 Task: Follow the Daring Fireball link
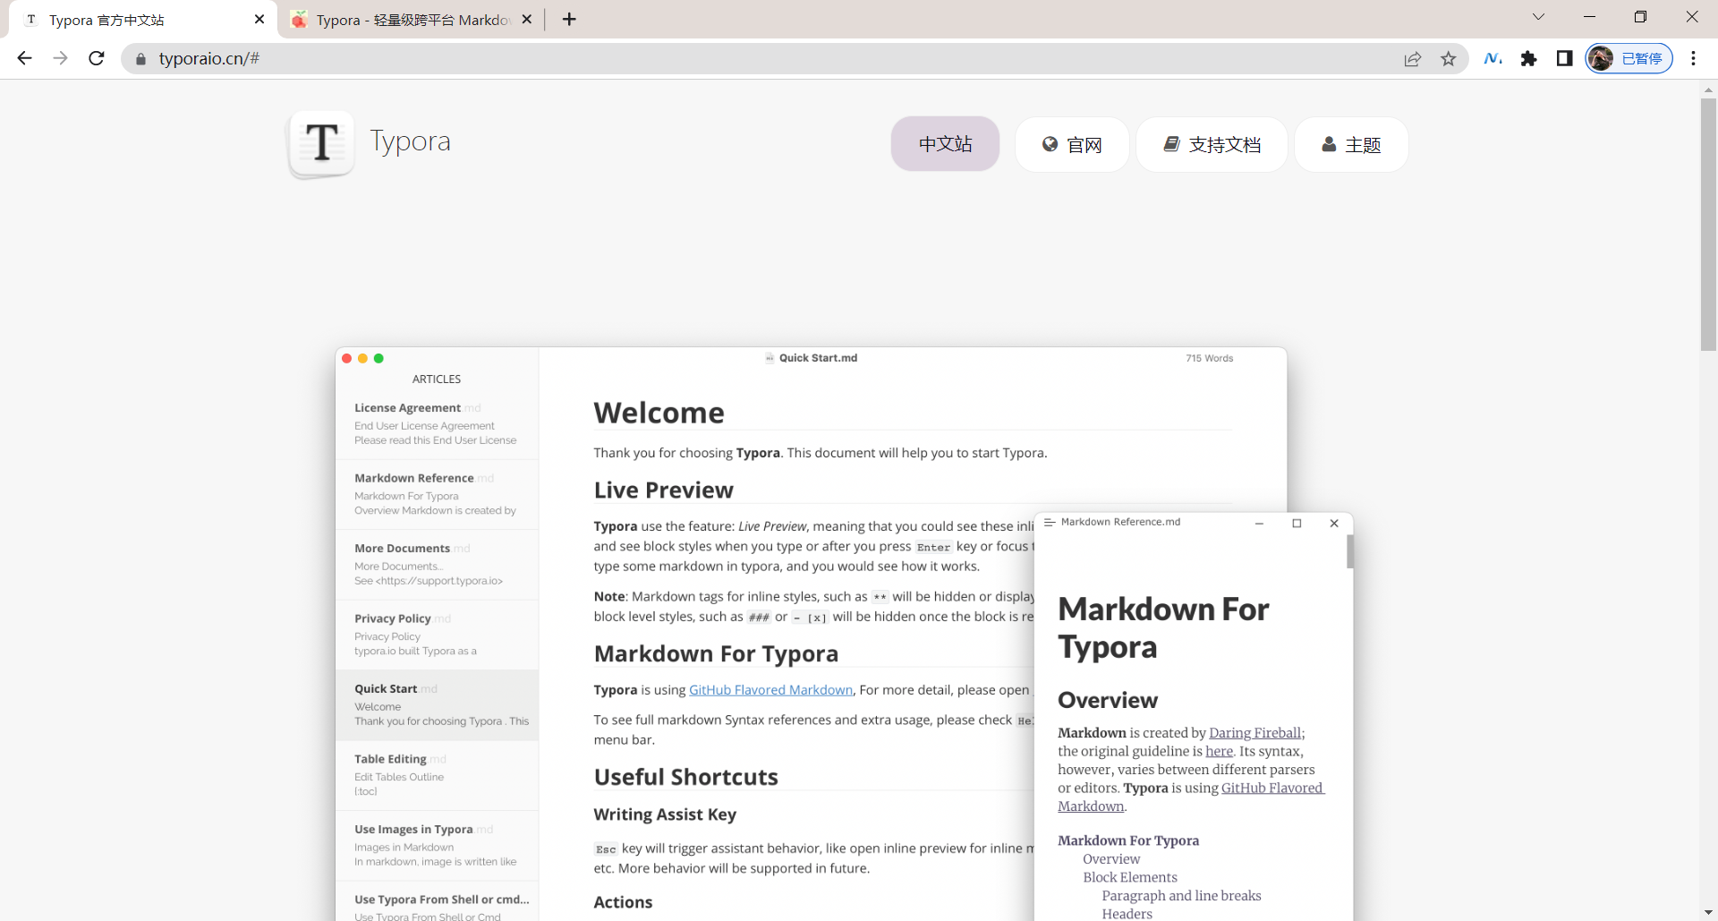tap(1254, 733)
